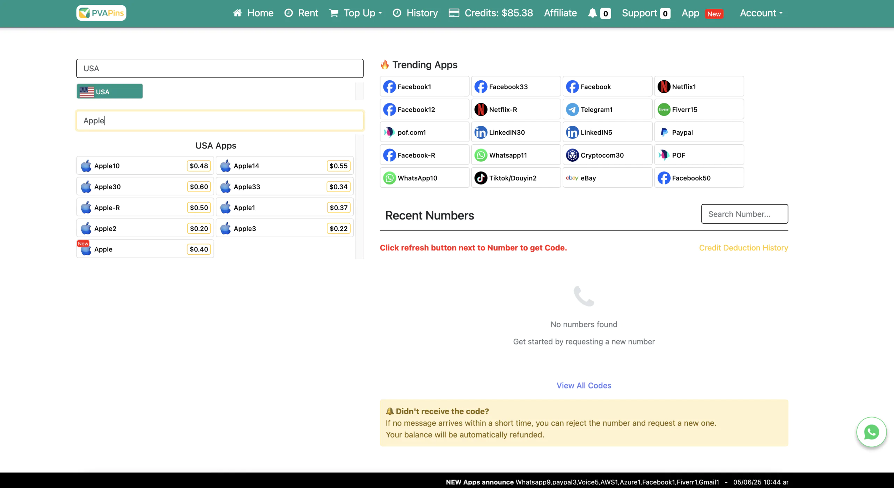Open the App page marked New
Screen dimensions: 894x488
pos(702,13)
